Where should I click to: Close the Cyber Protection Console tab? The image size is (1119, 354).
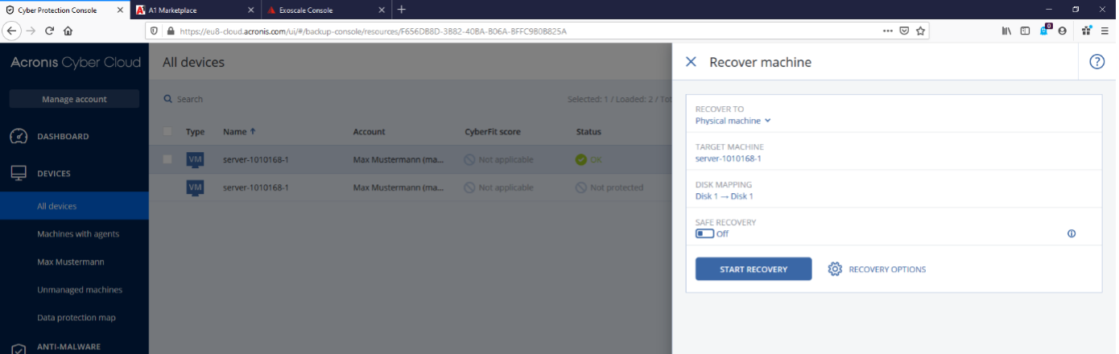pyautogui.click(x=119, y=10)
